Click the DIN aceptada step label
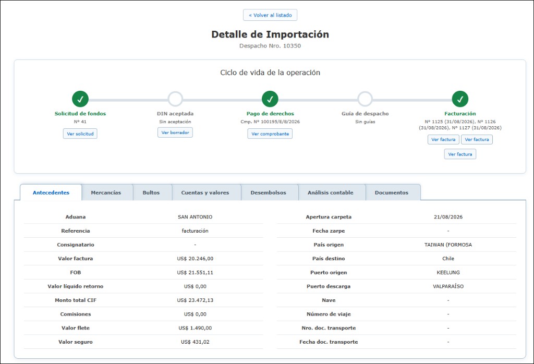 pos(175,114)
